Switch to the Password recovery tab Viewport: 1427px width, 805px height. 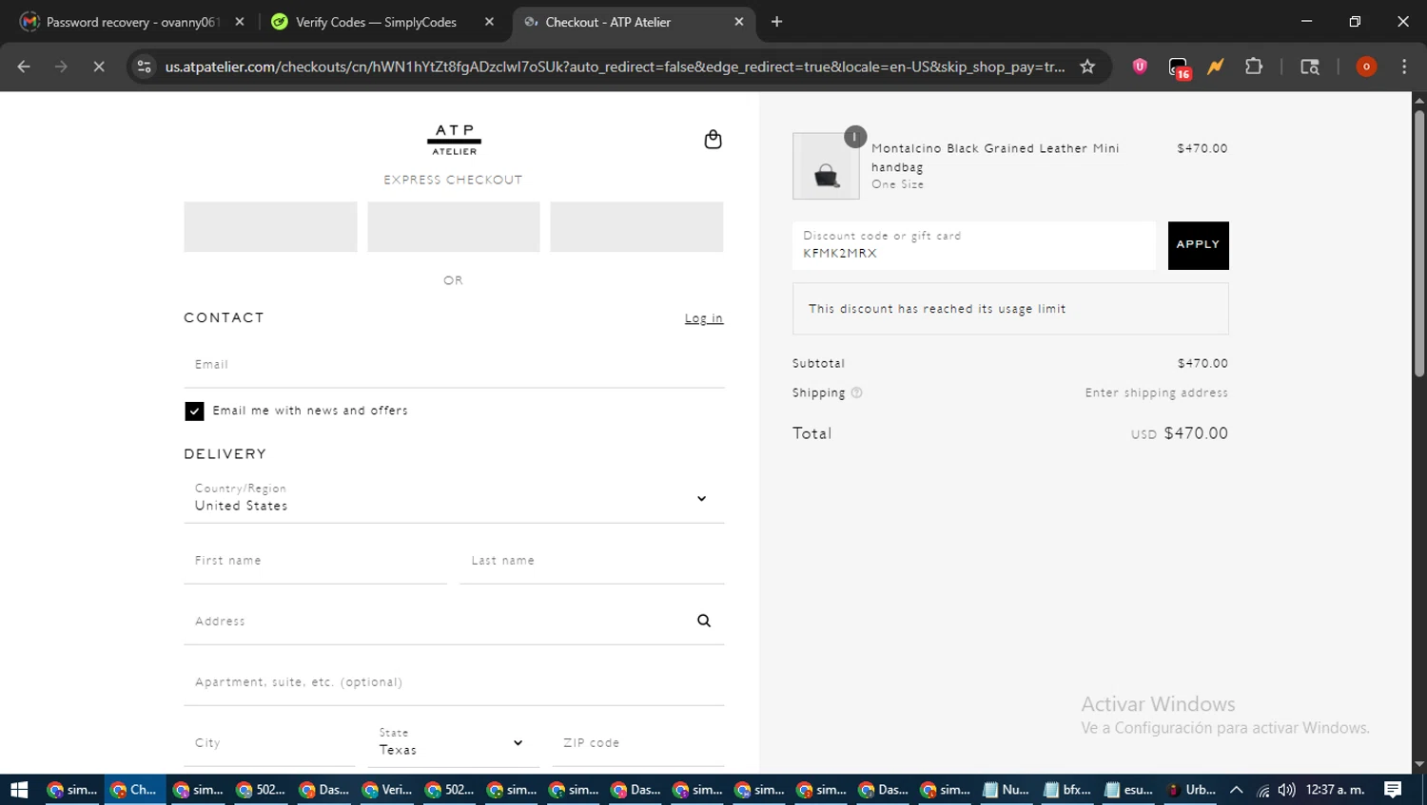133,22
